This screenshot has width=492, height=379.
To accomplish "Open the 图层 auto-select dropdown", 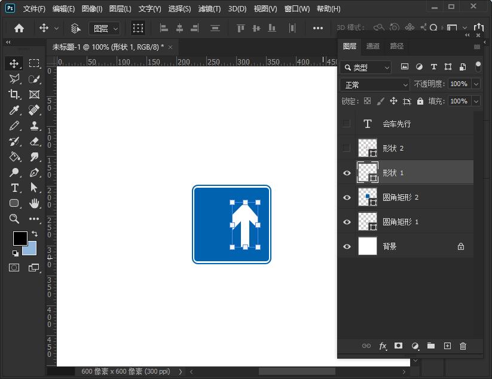I will coord(104,29).
